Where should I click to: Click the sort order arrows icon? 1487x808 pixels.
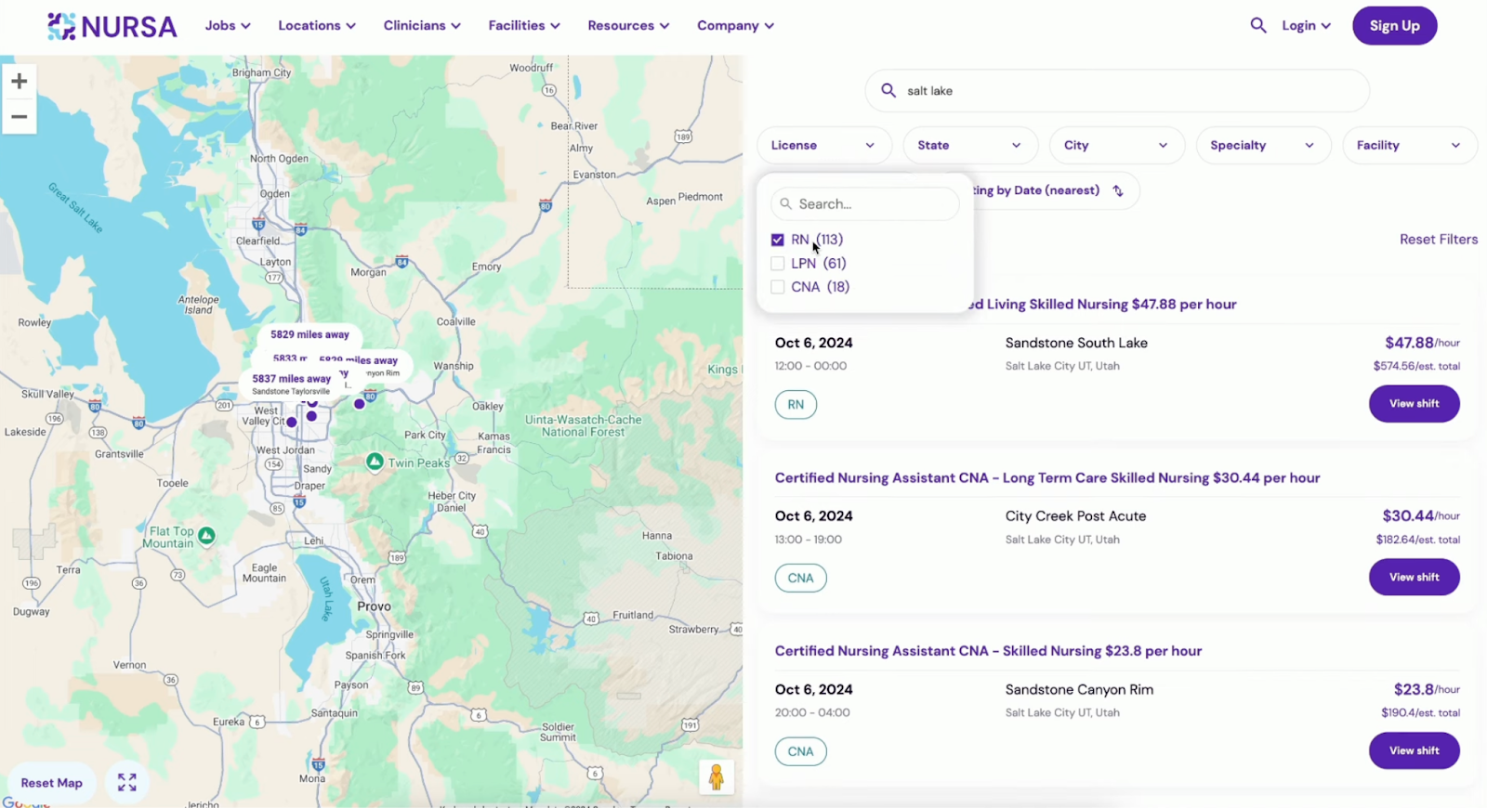click(1118, 190)
